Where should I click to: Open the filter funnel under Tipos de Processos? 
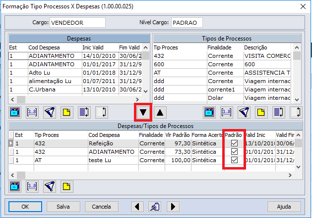(244, 113)
